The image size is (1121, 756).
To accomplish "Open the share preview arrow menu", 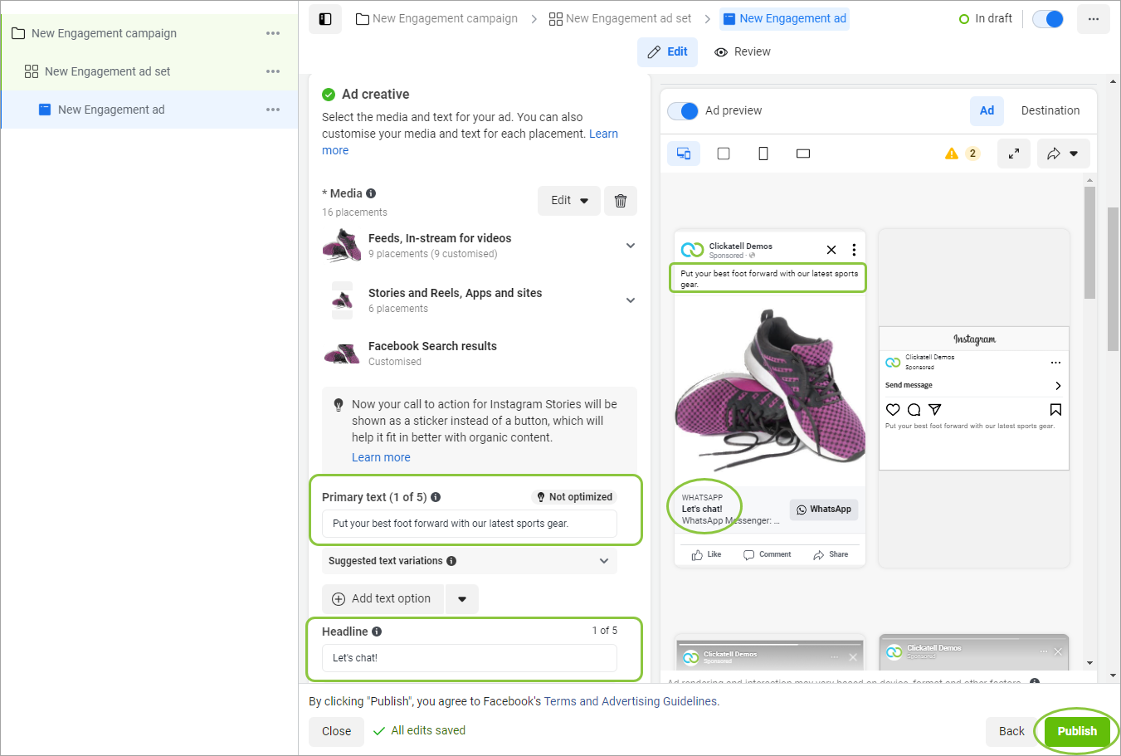I will [x=1063, y=154].
